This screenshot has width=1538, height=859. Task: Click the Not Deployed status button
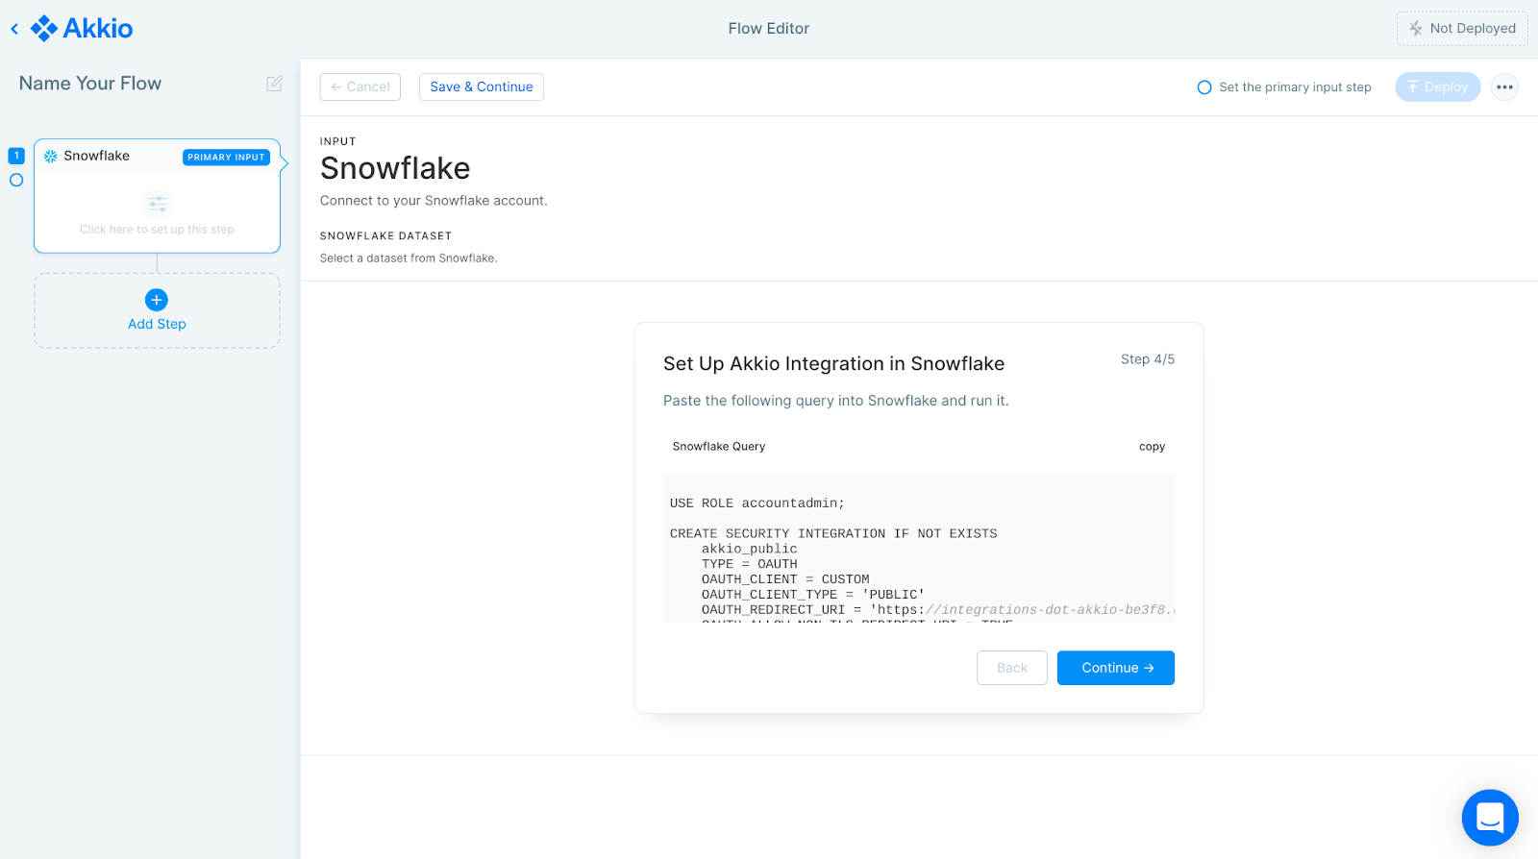click(1462, 29)
